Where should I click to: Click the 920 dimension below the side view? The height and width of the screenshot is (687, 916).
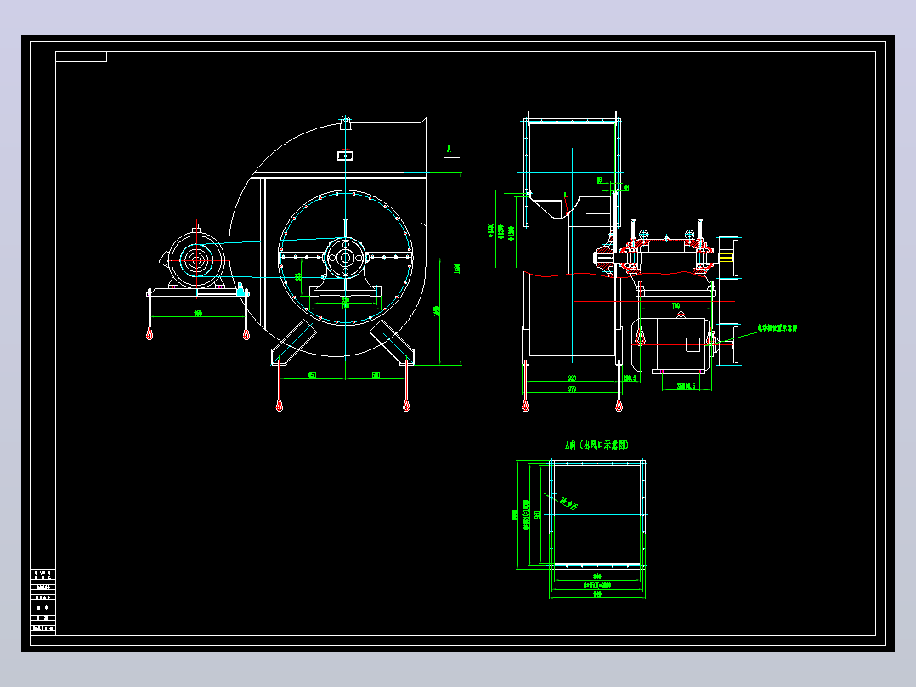point(572,378)
